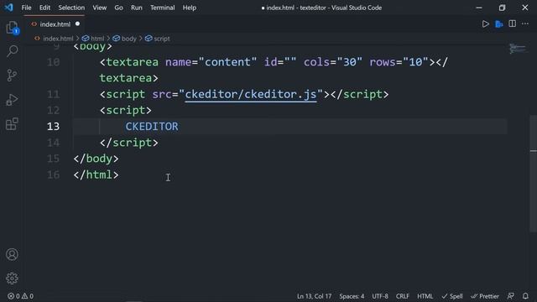Toggle the Spell checker status item
Screen dimensions: 537x302
tap(452, 296)
